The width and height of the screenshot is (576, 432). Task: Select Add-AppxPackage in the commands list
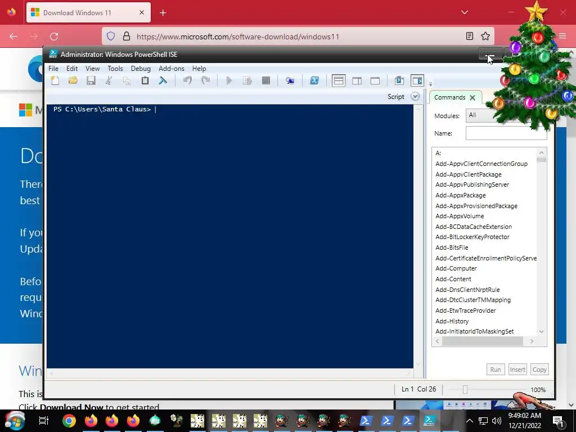pyautogui.click(x=461, y=195)
